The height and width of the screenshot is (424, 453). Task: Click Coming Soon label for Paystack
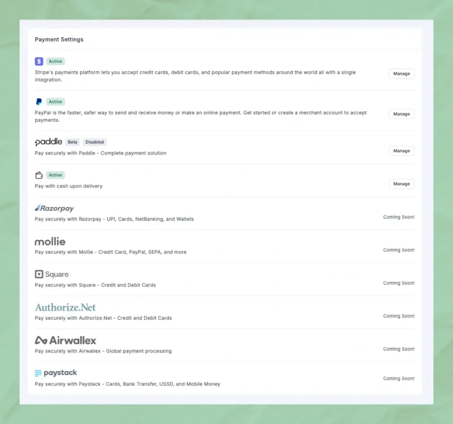399,378
